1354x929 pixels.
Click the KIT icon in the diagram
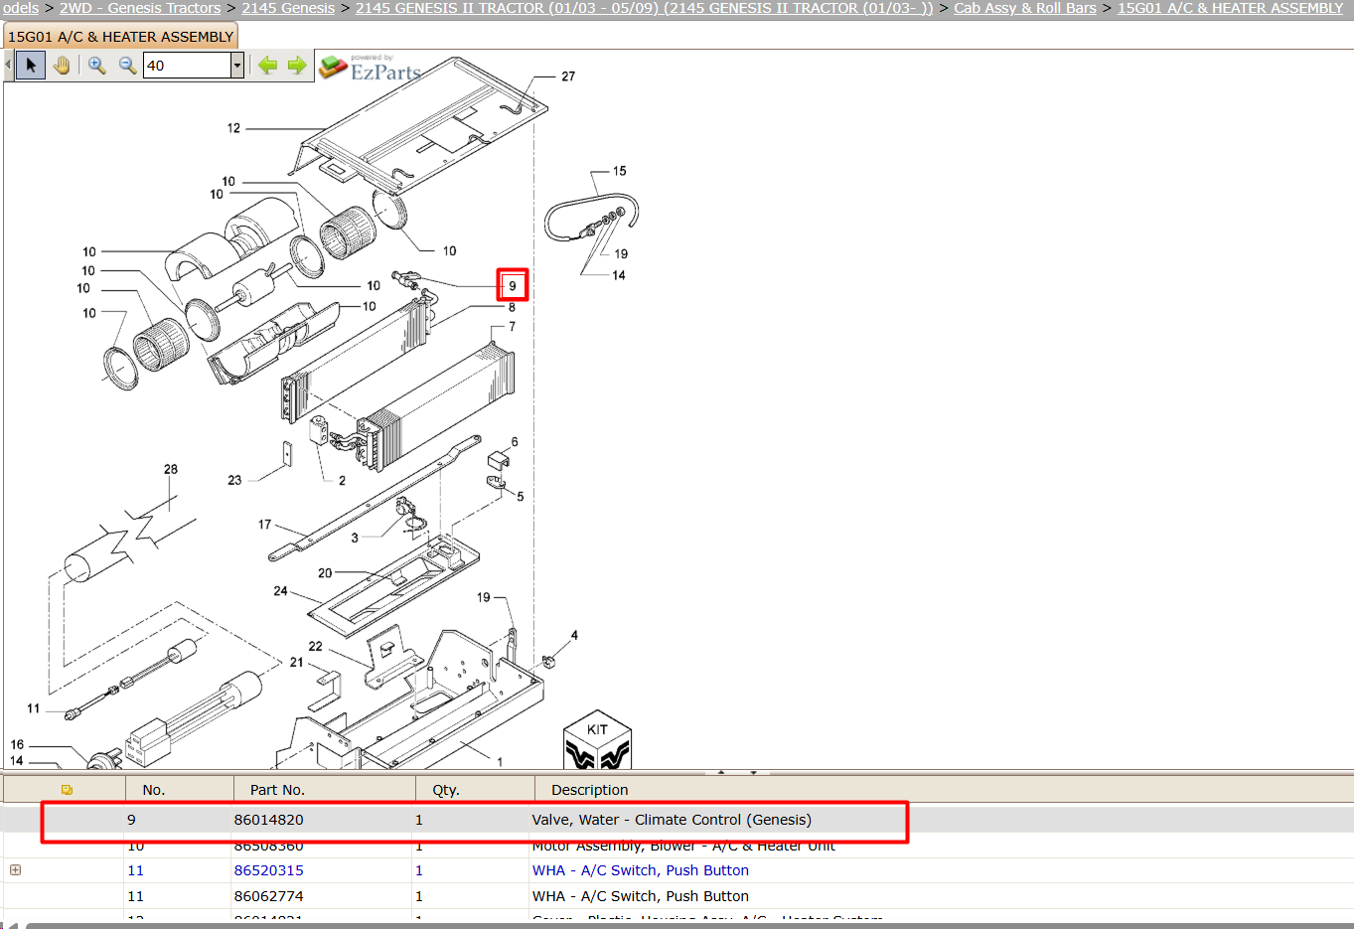[x=597, y=740]
